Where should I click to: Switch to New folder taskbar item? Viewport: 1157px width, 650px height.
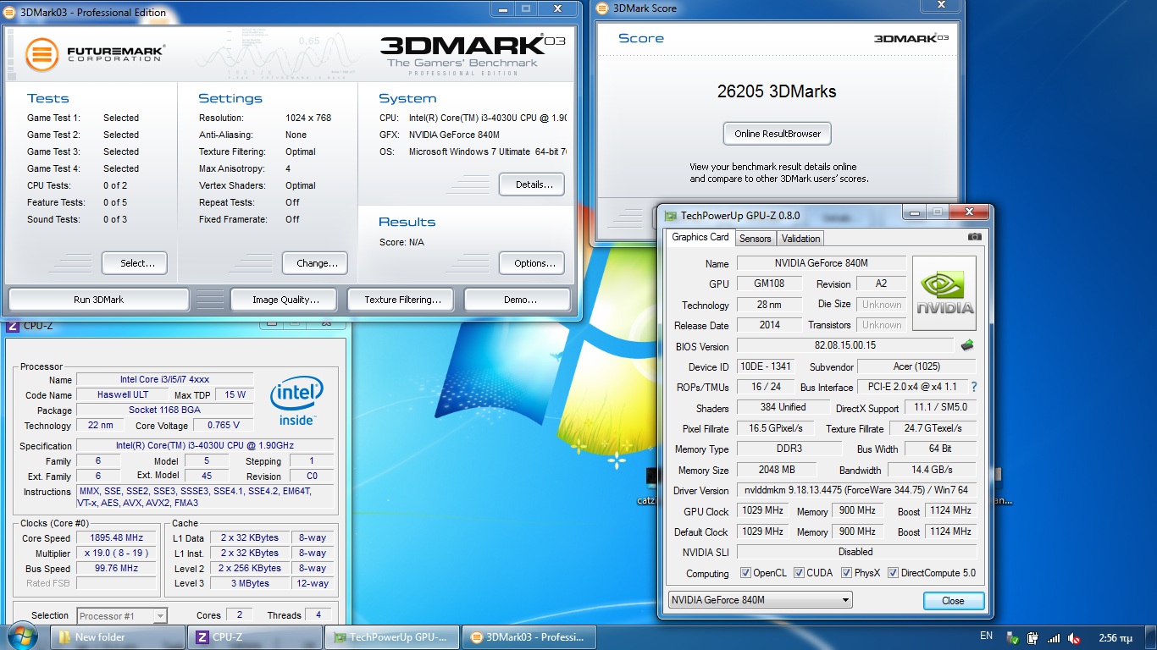coord(118,637)
